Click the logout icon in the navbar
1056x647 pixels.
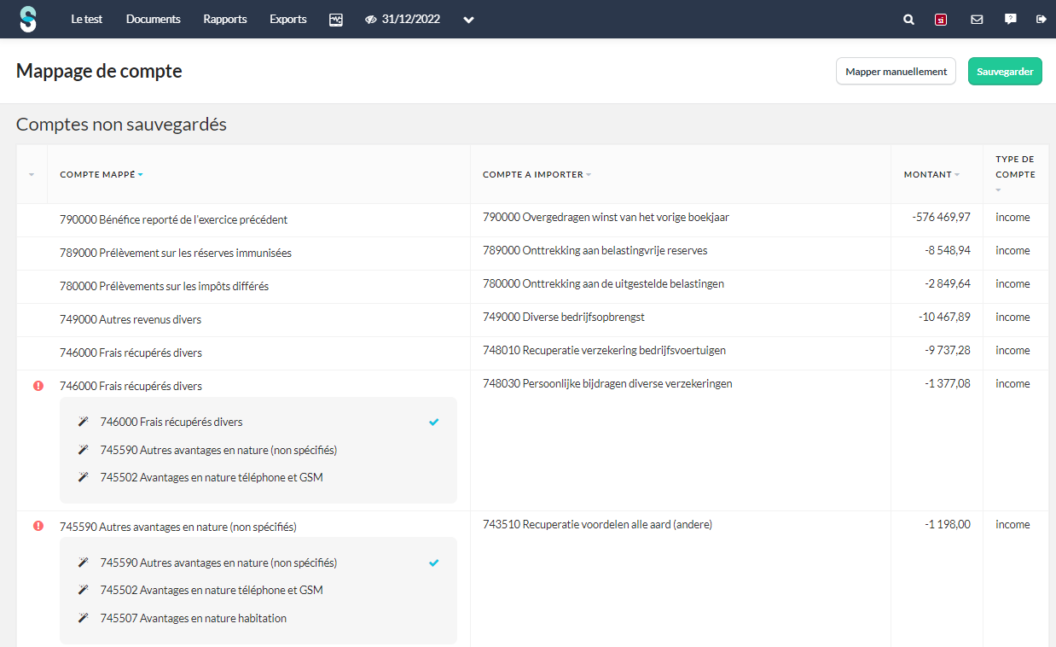[1041, 19]
